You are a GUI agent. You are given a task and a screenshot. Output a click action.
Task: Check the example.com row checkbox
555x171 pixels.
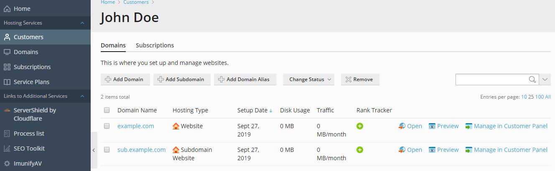click(x=107, y=126)
